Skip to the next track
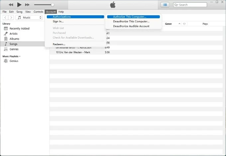226x156 pixels. click(27, 5)
